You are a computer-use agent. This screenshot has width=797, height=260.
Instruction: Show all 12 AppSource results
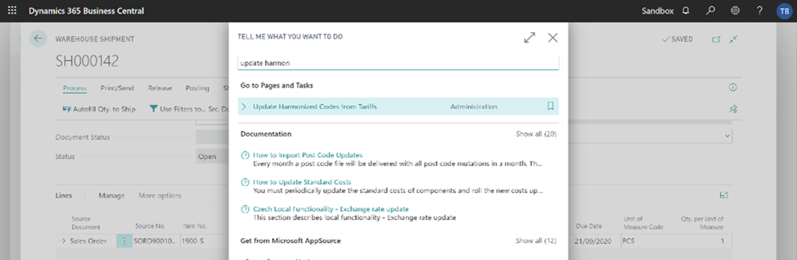pos(536,240)
